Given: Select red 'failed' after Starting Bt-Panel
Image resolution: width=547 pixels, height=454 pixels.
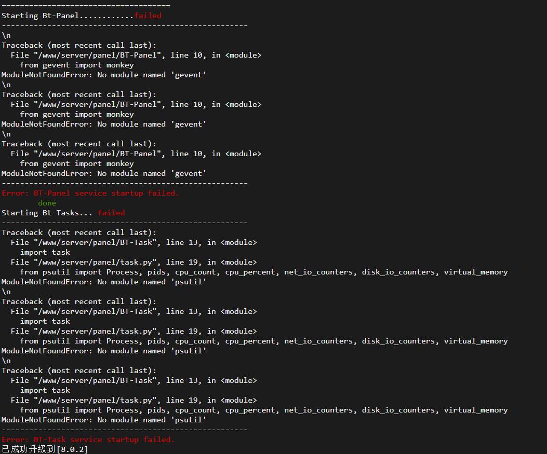Looking at the screenshot, I should point(148,16).
